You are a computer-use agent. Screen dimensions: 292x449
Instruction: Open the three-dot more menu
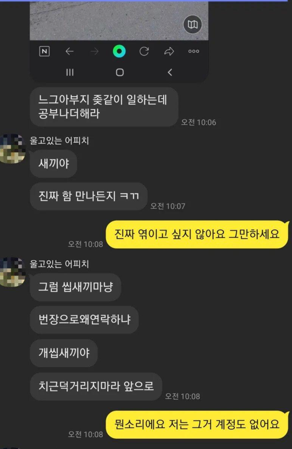[194, 51]
